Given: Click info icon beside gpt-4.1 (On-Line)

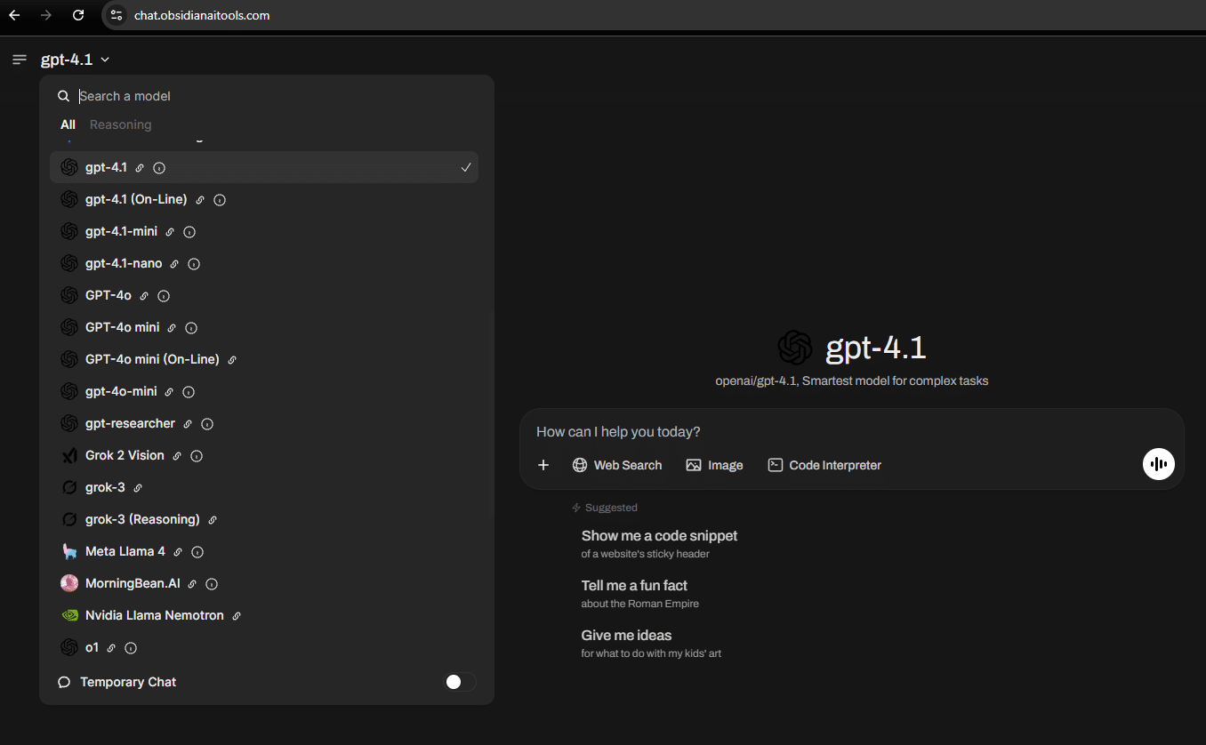Looking at the screenshot, I should [x=220, y=200].
